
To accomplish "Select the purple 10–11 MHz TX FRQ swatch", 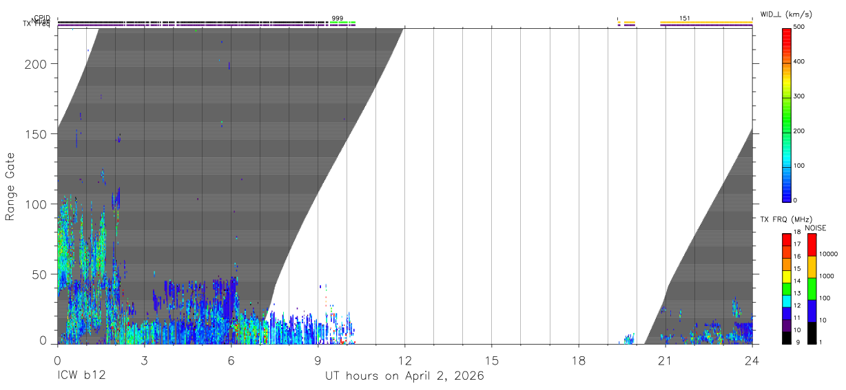I will [786, 325].
